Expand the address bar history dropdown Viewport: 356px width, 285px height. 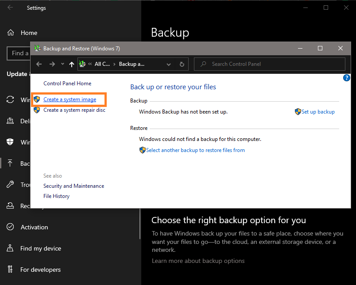(x=169, y=65)
